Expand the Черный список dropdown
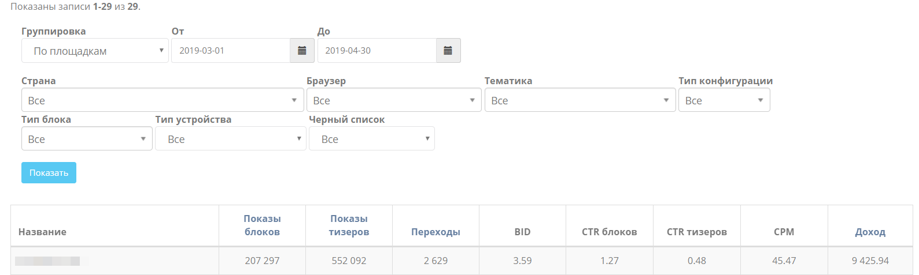Image resolution: width=919 pixels, height=275 pixels. tap(371, 139)
